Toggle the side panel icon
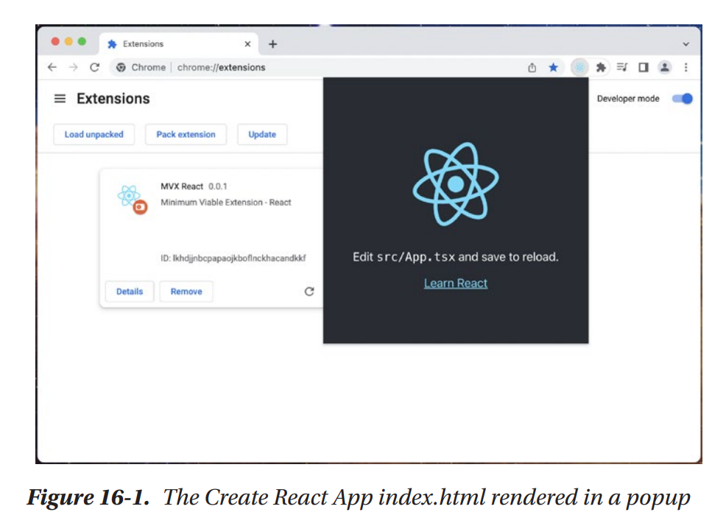This screenshot has height=526, width=726. tap(643, 67)
